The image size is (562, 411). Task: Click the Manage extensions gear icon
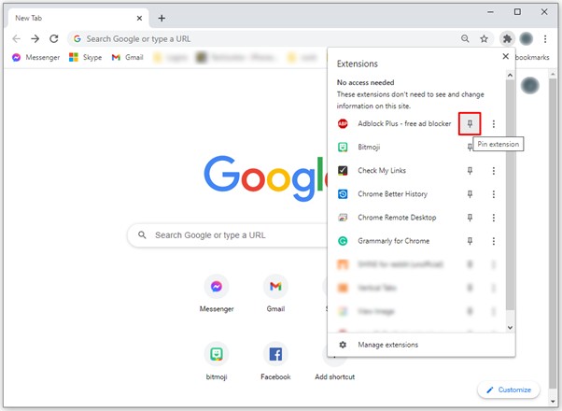point(343,345)
